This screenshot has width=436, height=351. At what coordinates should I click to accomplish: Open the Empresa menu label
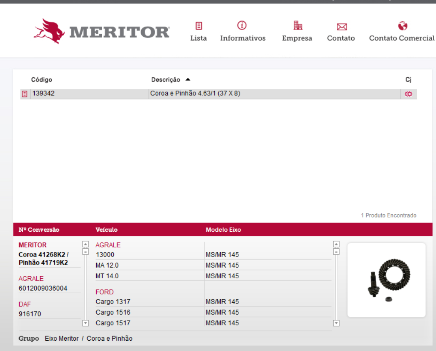(x=297, y=38)
